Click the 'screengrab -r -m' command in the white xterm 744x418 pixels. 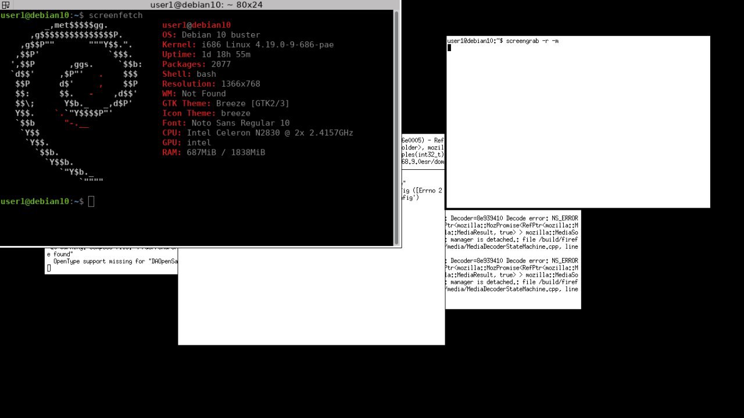(532, 41)
